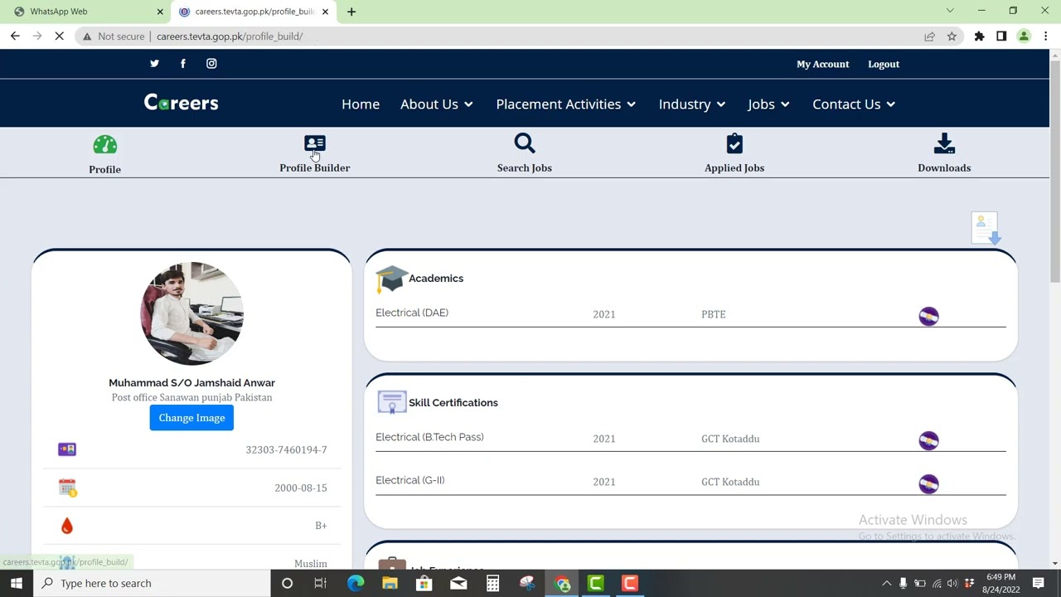
Task: Click the PBTE board text
Action: click(x=714, y=314)
